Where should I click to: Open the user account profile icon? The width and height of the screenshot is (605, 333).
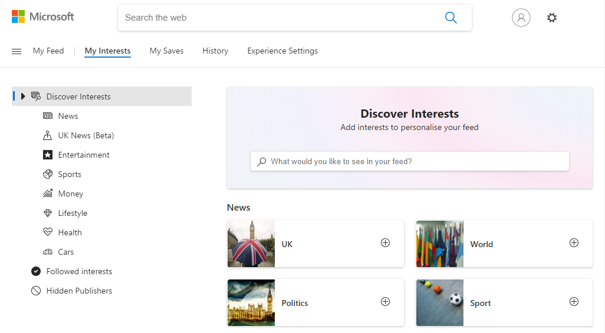coord(521,18)
